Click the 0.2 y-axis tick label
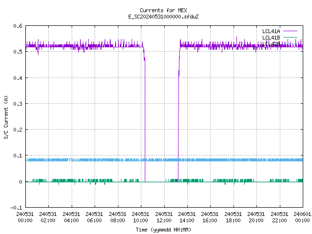 click(18, 130)
